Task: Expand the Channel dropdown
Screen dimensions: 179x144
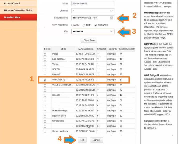Action: pos(111,11)
